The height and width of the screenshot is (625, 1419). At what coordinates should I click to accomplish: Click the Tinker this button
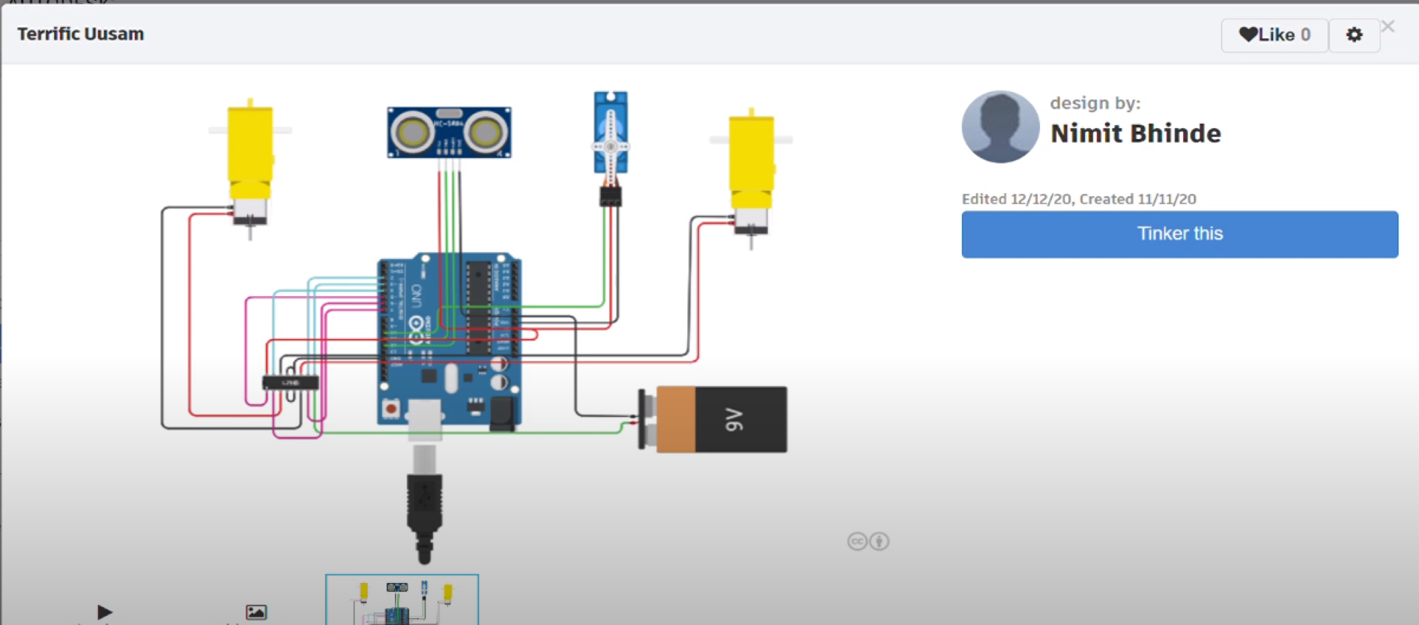click(x=1179, y=234)
